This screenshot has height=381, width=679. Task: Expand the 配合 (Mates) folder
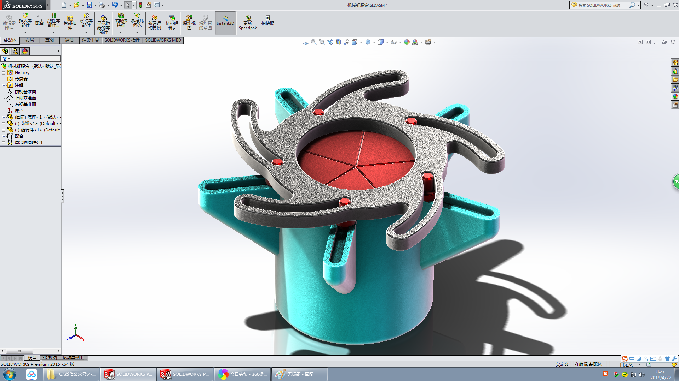pos(4,136)
